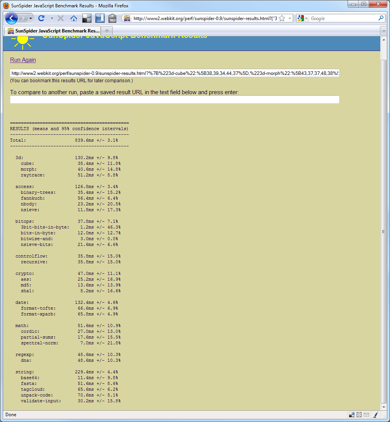Click the Stop loading X icon
The image size is (390, 422).
coord(61,18)
